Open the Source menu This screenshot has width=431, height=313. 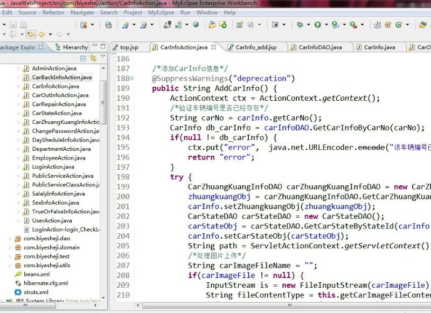click(x=27, y=12)
